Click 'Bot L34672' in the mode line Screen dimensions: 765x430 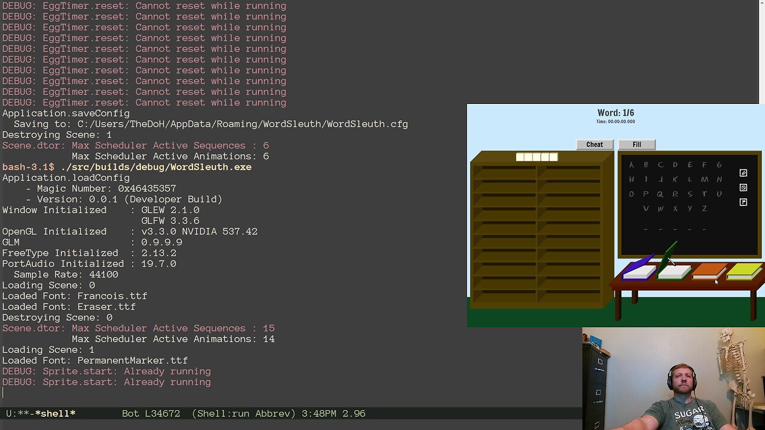(x=151, y=413)
